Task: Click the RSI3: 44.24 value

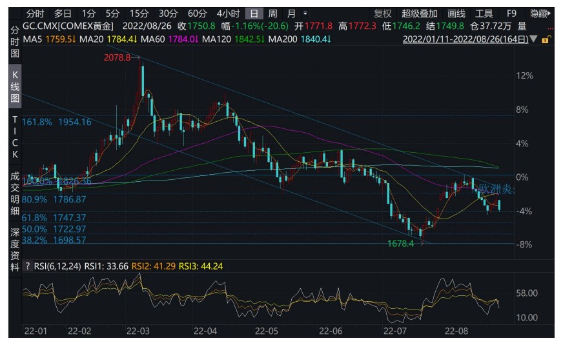Action: 201,266
